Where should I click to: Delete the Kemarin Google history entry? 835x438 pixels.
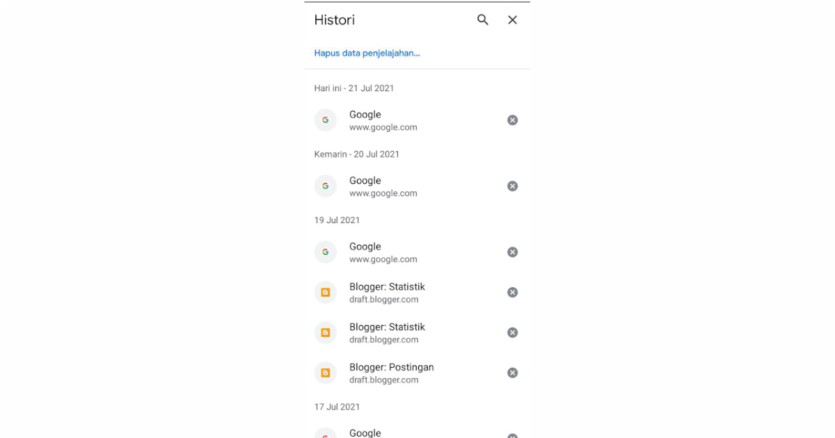coord(512,186)
